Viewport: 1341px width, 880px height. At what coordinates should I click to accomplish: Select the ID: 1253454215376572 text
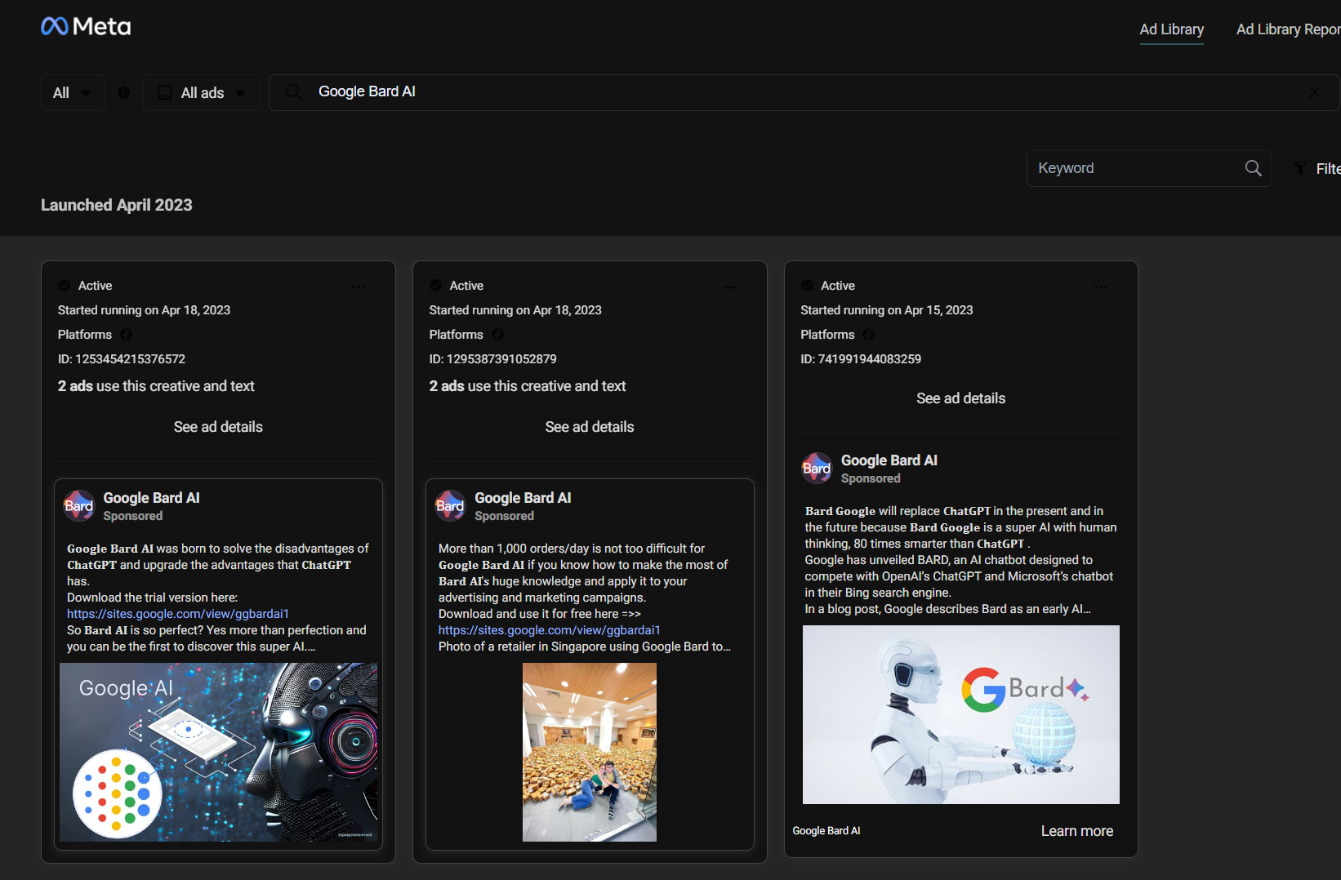tap(122, 359)
